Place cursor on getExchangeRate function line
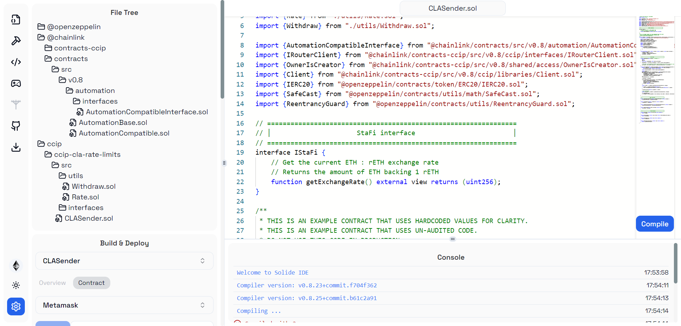Image resolution: width=681 pixels, height=326 pixels. (x=386, y=182)
